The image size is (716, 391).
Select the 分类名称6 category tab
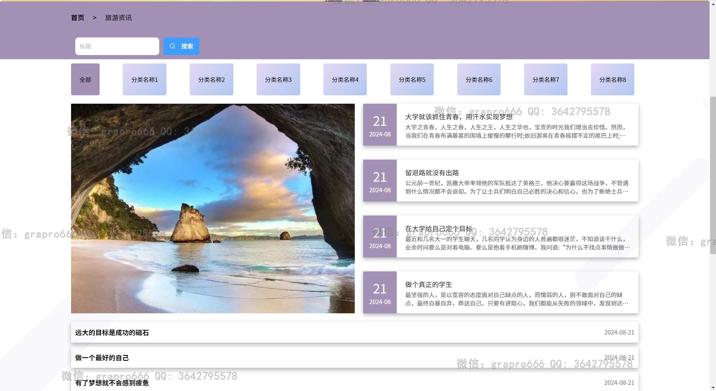click(479, 79)
